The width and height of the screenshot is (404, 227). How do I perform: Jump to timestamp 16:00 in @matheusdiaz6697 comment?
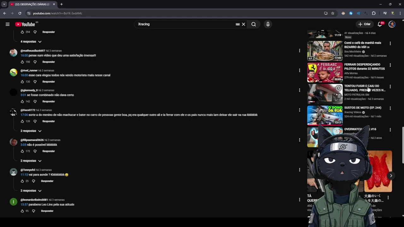tap(24, 55)
